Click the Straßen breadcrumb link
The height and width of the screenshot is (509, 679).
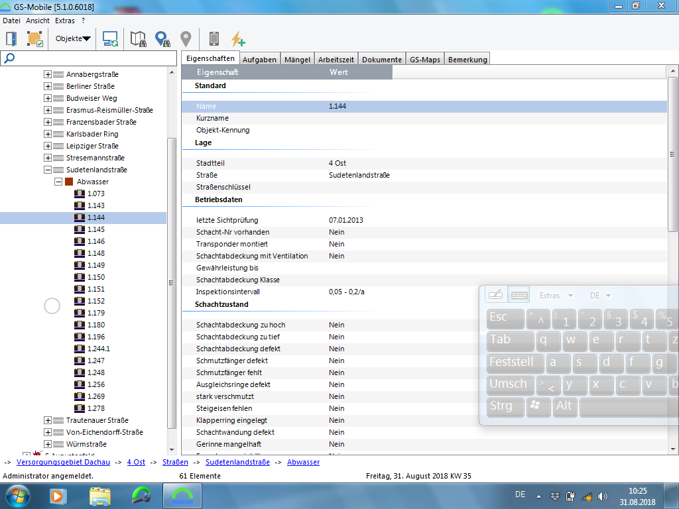click(x=175, y=462)
